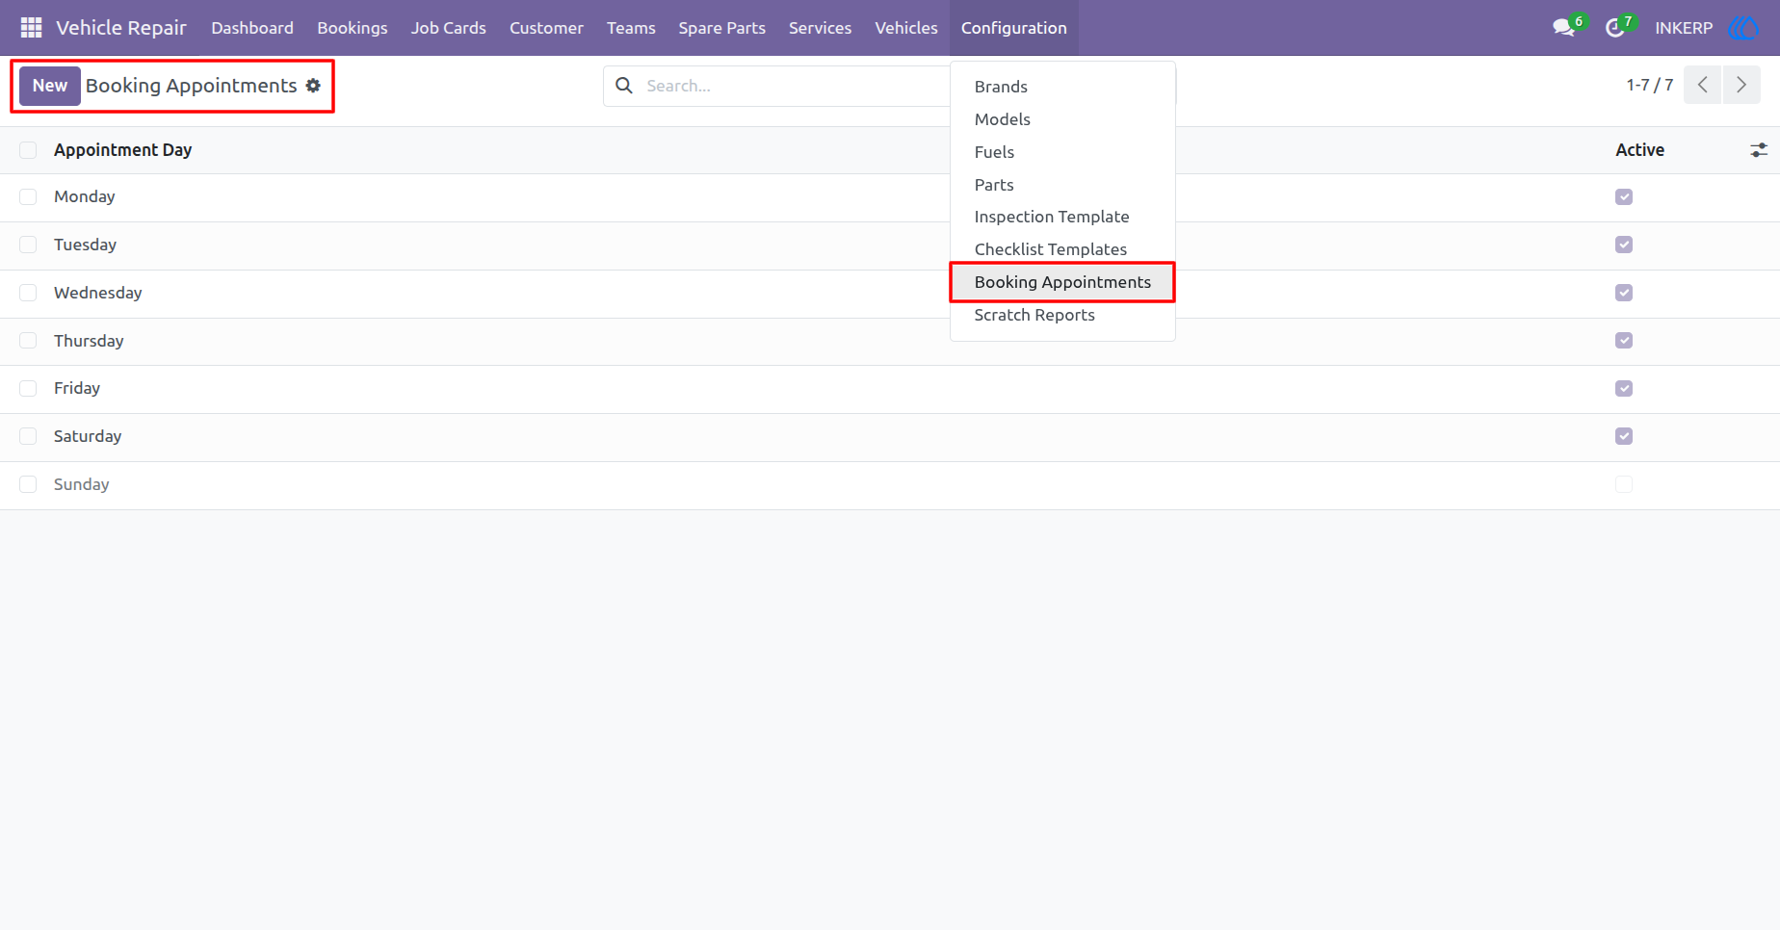
Task: Open the Customer menu
Action: tap(546, 28)
